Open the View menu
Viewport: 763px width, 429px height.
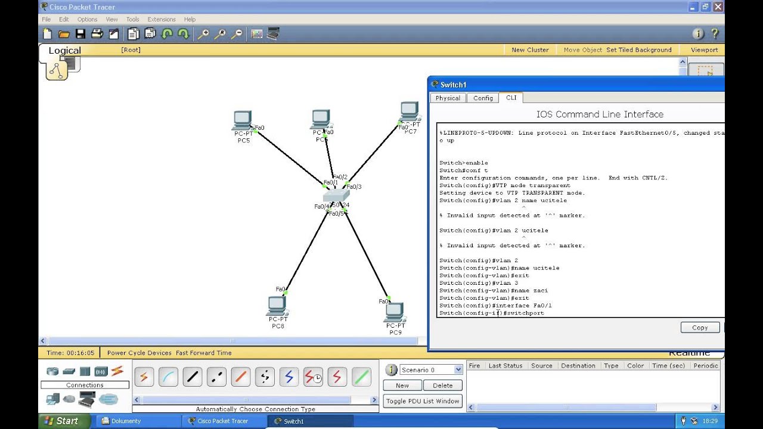coord(111,19)
